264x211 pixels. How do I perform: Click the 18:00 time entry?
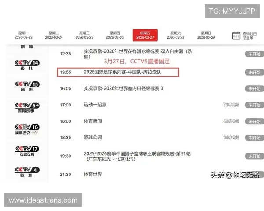tap(66, 121)
